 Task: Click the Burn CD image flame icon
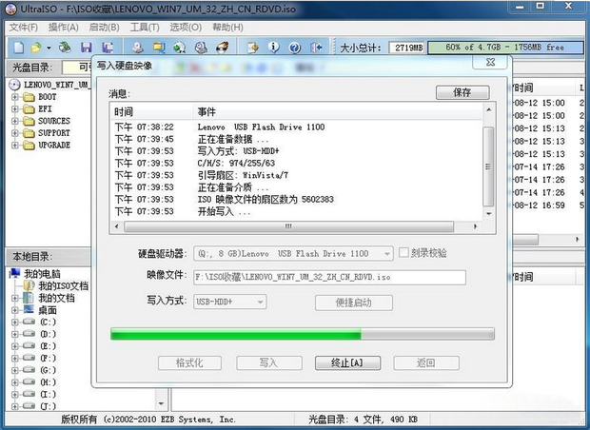pos(223,48)
